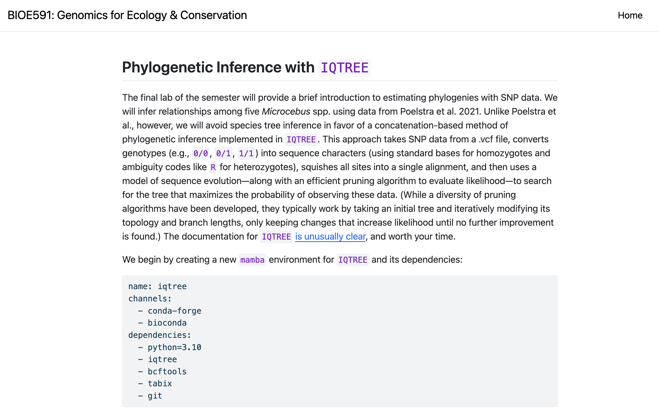Click the '- tabix' dependency line
The image size is (659, 410).
(155, 384)
